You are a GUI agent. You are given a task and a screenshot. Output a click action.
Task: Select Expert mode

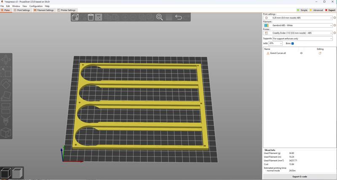[x=330, y=10]
